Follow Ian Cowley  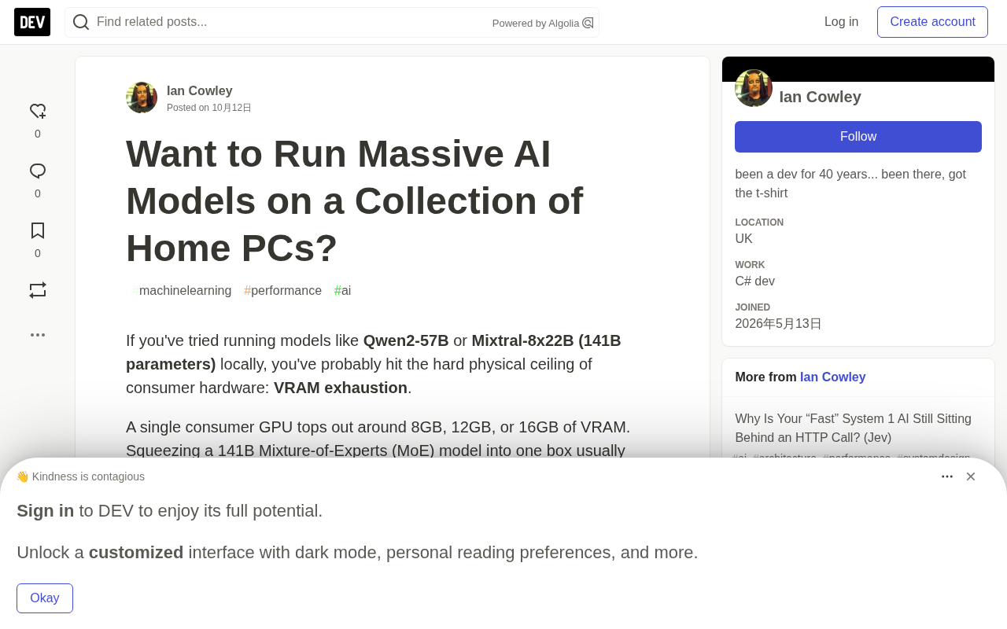pos(858,137)
